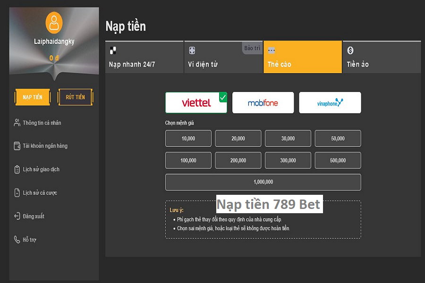
Task: Click the Thông tin cá nhân person icon
Action: (17, 123)
